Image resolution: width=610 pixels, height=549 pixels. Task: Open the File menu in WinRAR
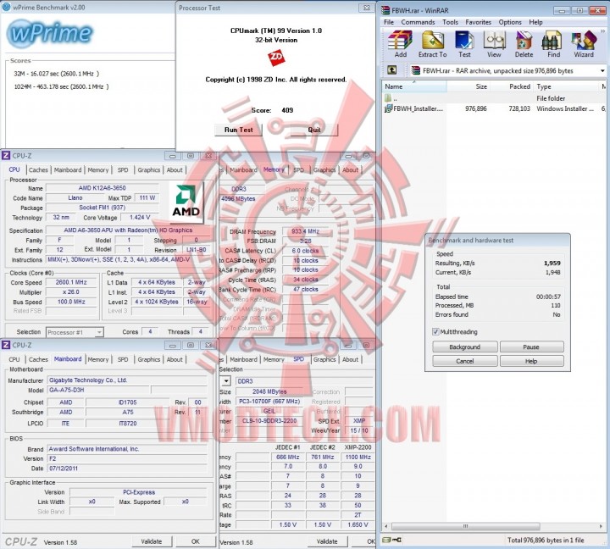[x=389, y=22]
